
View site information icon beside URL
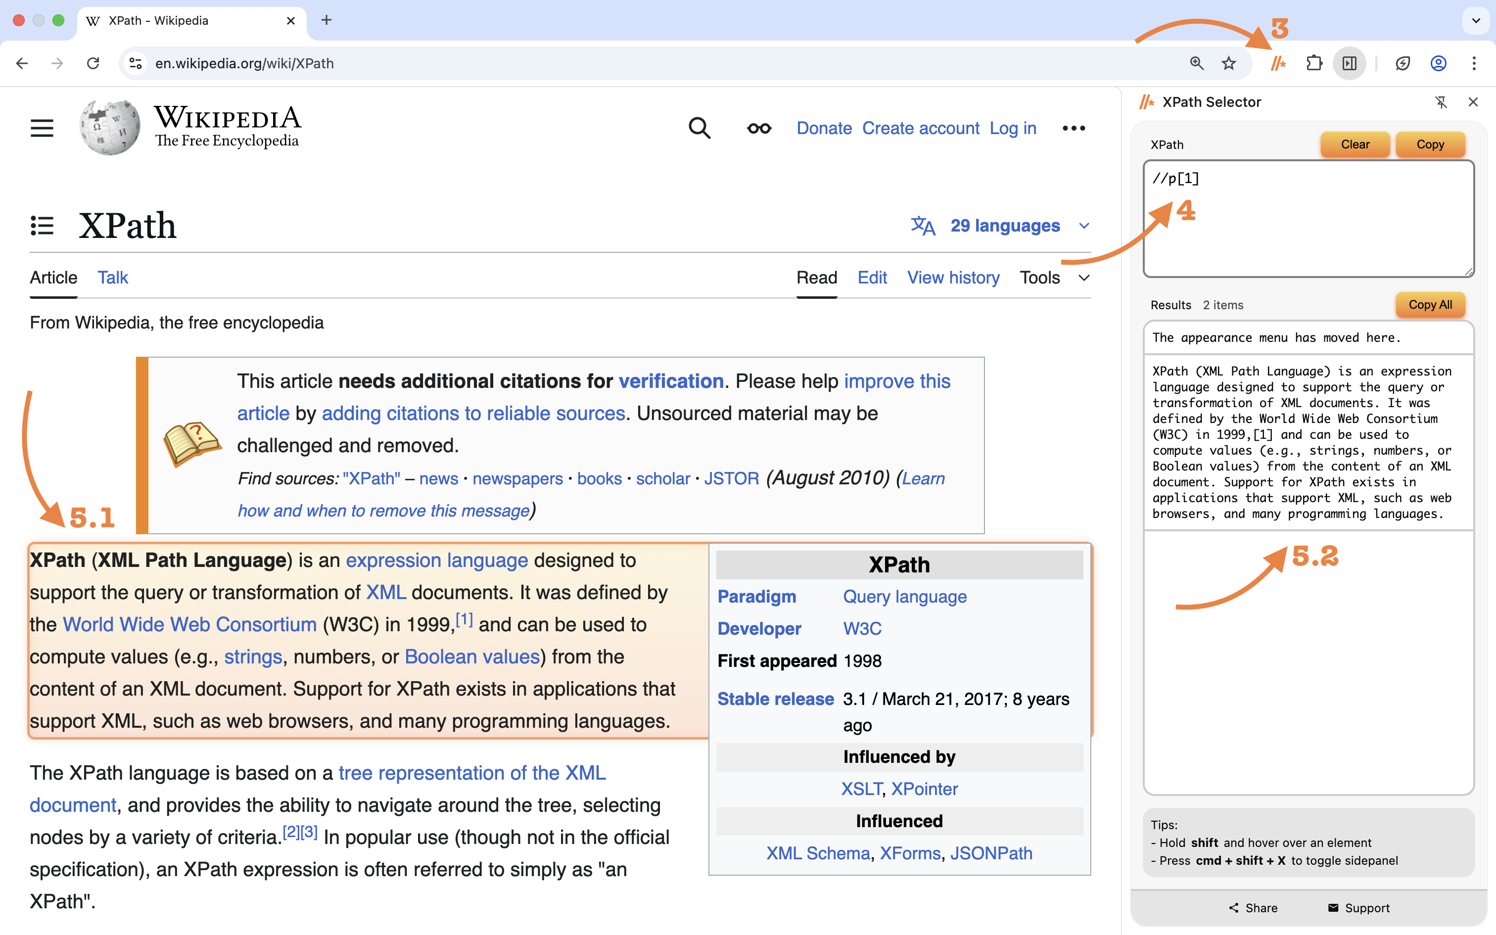pos(136,63)
